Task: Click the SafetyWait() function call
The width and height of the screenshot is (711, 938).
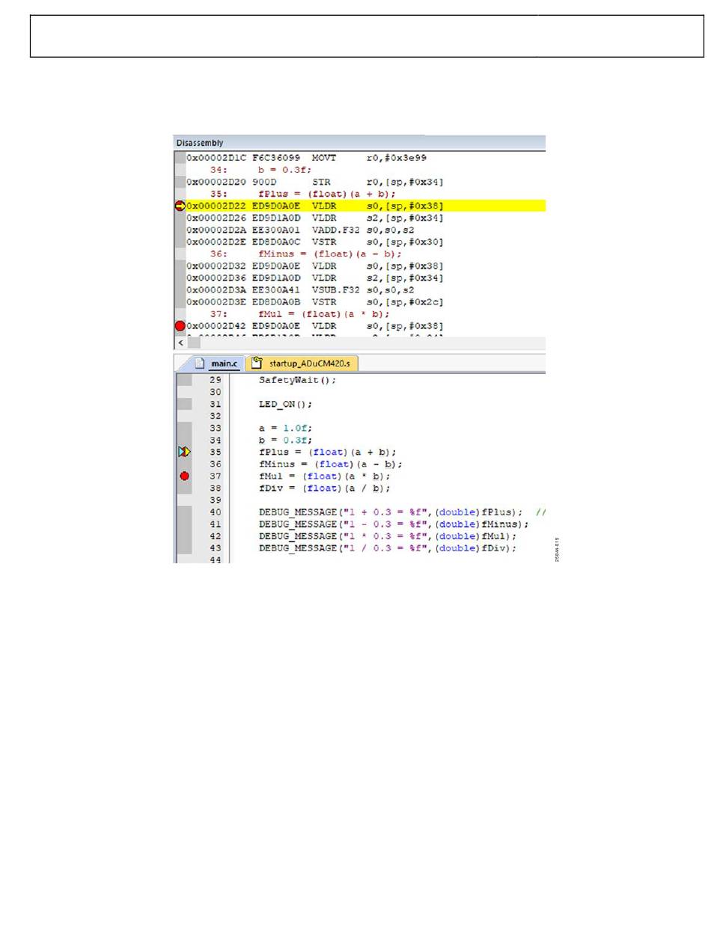Action: [x=297, y=380]
